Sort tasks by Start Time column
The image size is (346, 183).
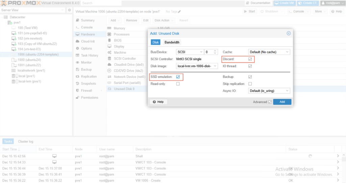(x=18, y=149)
